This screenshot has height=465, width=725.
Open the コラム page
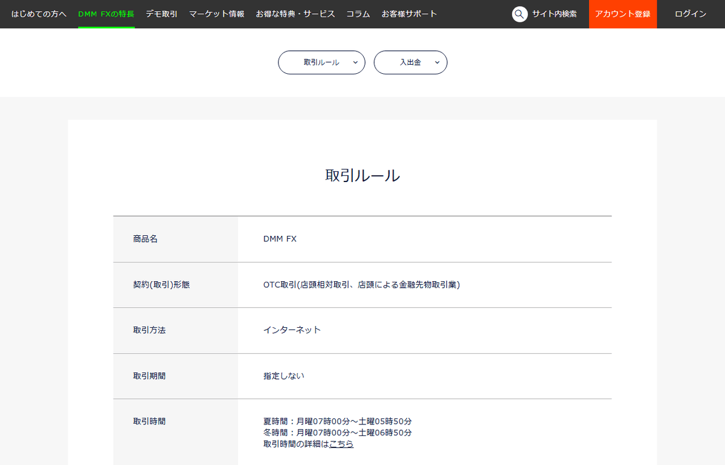point(358,13)
